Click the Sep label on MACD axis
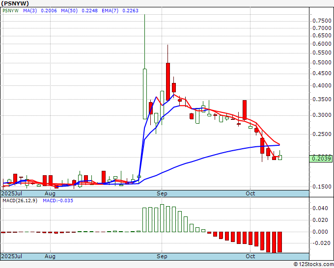 click(x=162, y=256)
